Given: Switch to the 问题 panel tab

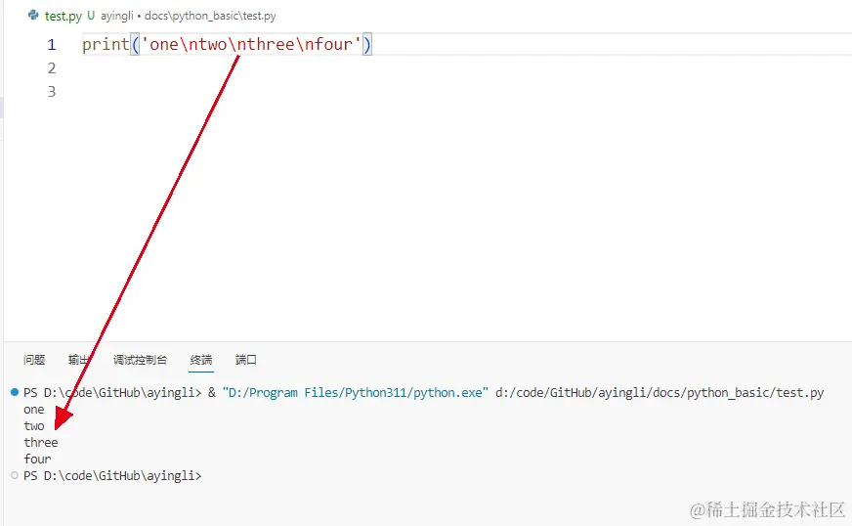Looking at the screenshot, I should point(34,360).
